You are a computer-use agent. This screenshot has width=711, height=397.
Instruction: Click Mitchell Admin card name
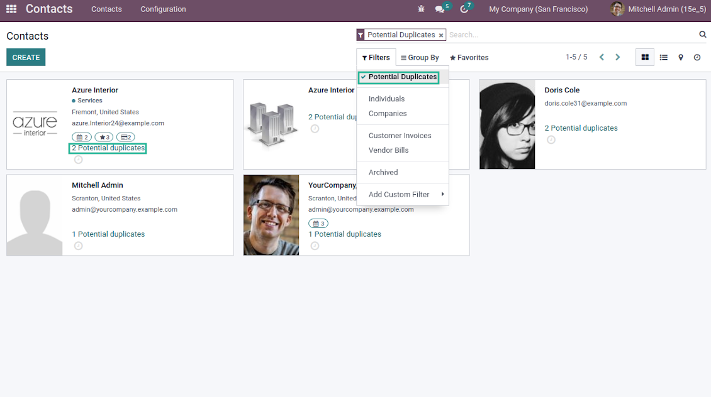click(98, 185)
